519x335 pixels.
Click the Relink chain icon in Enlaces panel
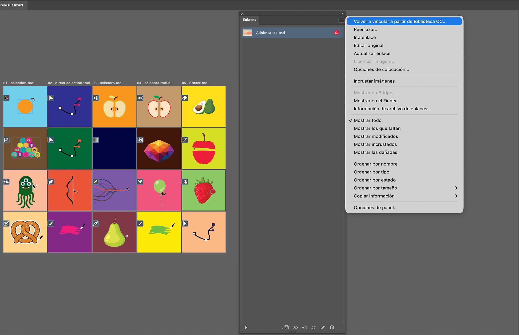pos(295,327)
